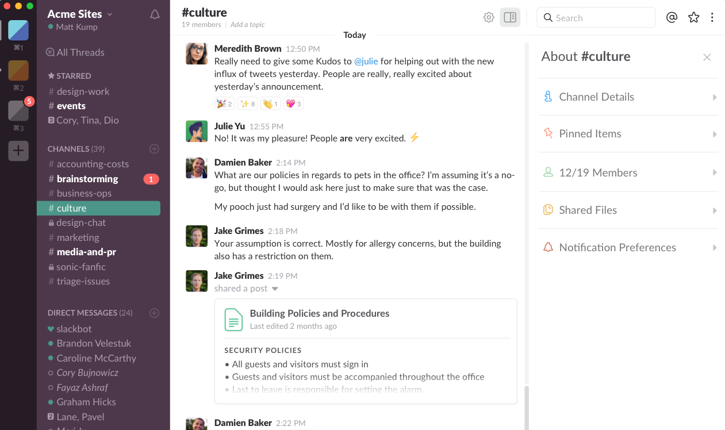Open shared a post dropdown arrow

pyautogui.click(x=275, y=289)
